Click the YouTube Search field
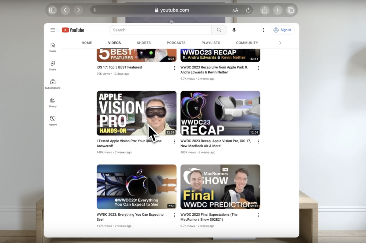This screenshot has width=366, height=243. (x=160, y=30)
